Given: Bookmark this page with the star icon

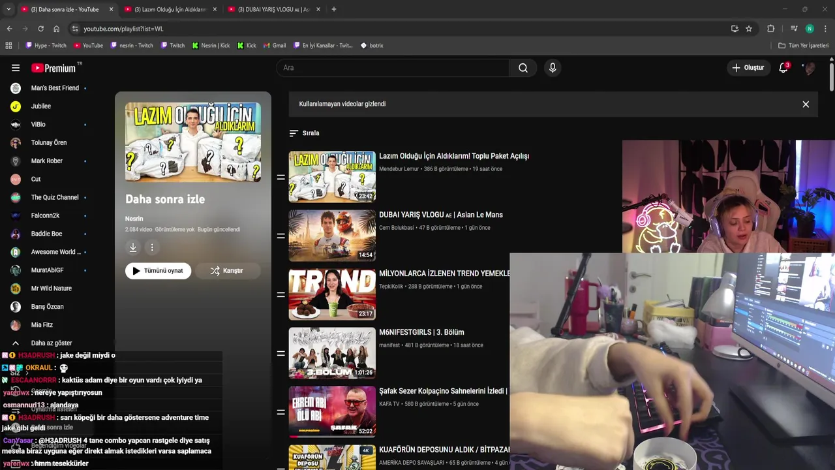Looking at the screenshot, I should click(x=749, y=29).
